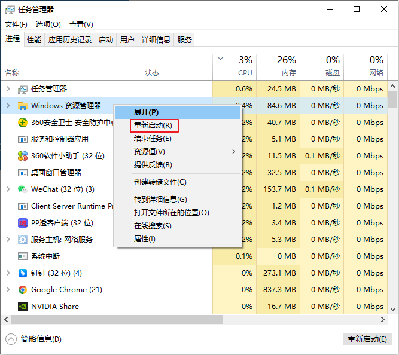This screenshot has height=355, width=399.
Task: Click the vertical scrollbar down arrow
Action: (393, 310)
